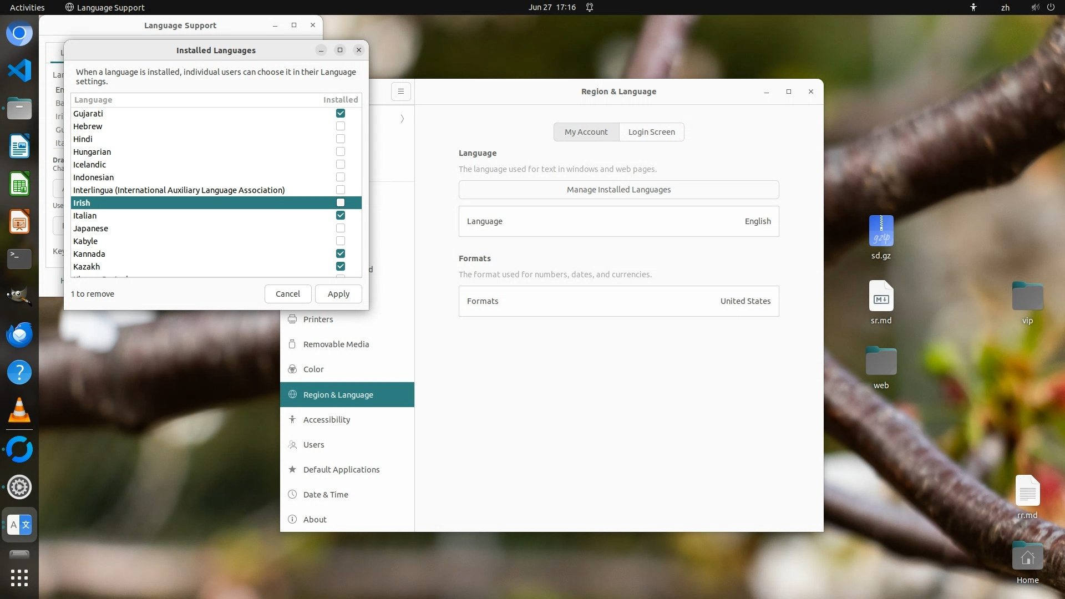
Task: Select Date & Time in the settings sidebar
Action: coord(326,494)
